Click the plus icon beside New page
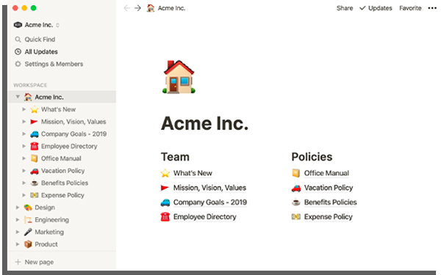 [18, 262]
